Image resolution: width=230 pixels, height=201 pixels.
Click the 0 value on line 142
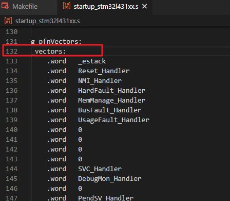[x=80, y=149]
